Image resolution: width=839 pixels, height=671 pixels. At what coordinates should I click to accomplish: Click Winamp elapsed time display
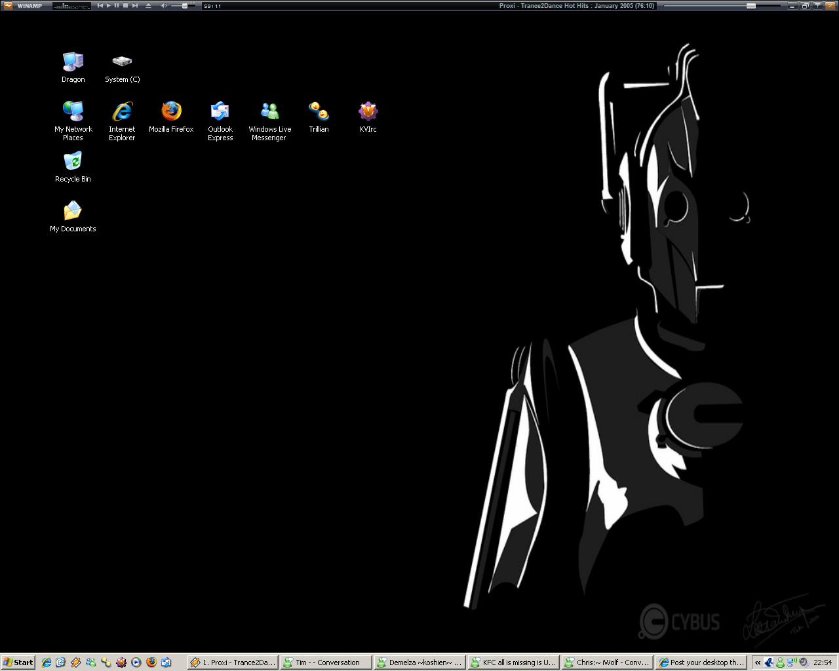click(212, 6)
